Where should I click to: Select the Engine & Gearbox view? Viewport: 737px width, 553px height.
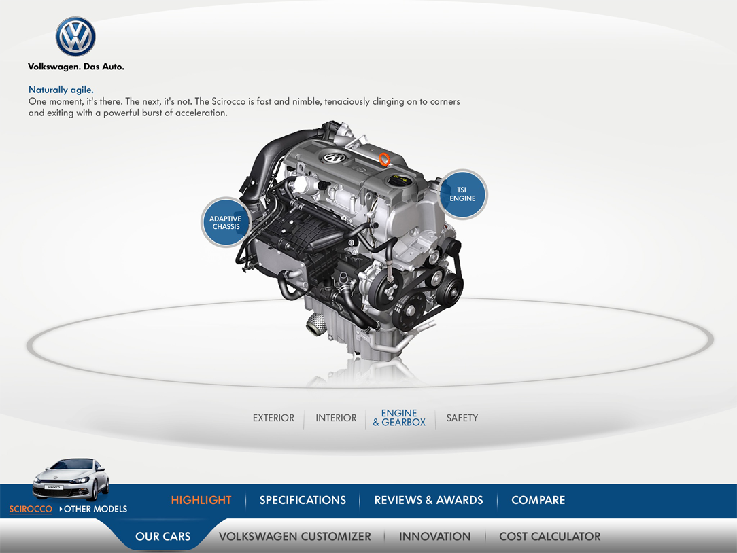(399, 418)
